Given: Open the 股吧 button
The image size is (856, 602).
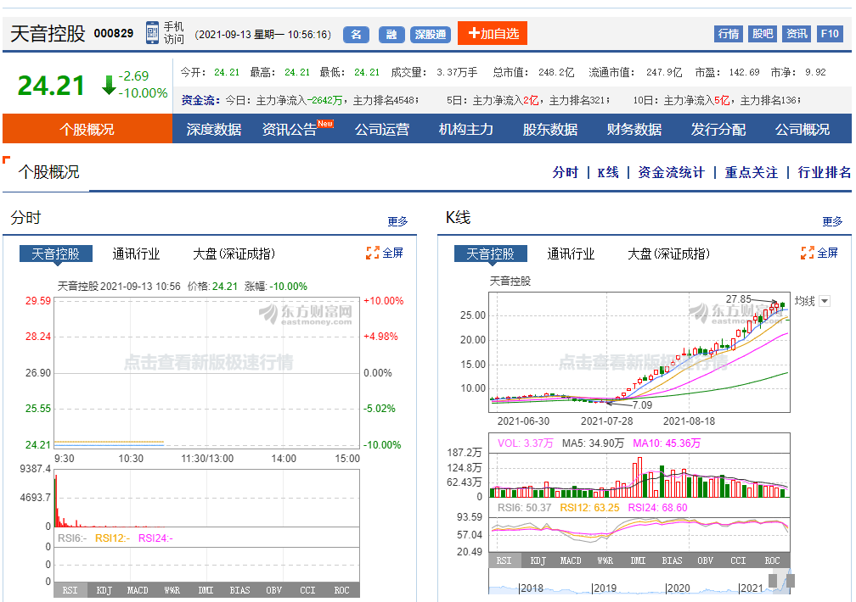Looking at the screenshot, I should (x=762, y=34).
